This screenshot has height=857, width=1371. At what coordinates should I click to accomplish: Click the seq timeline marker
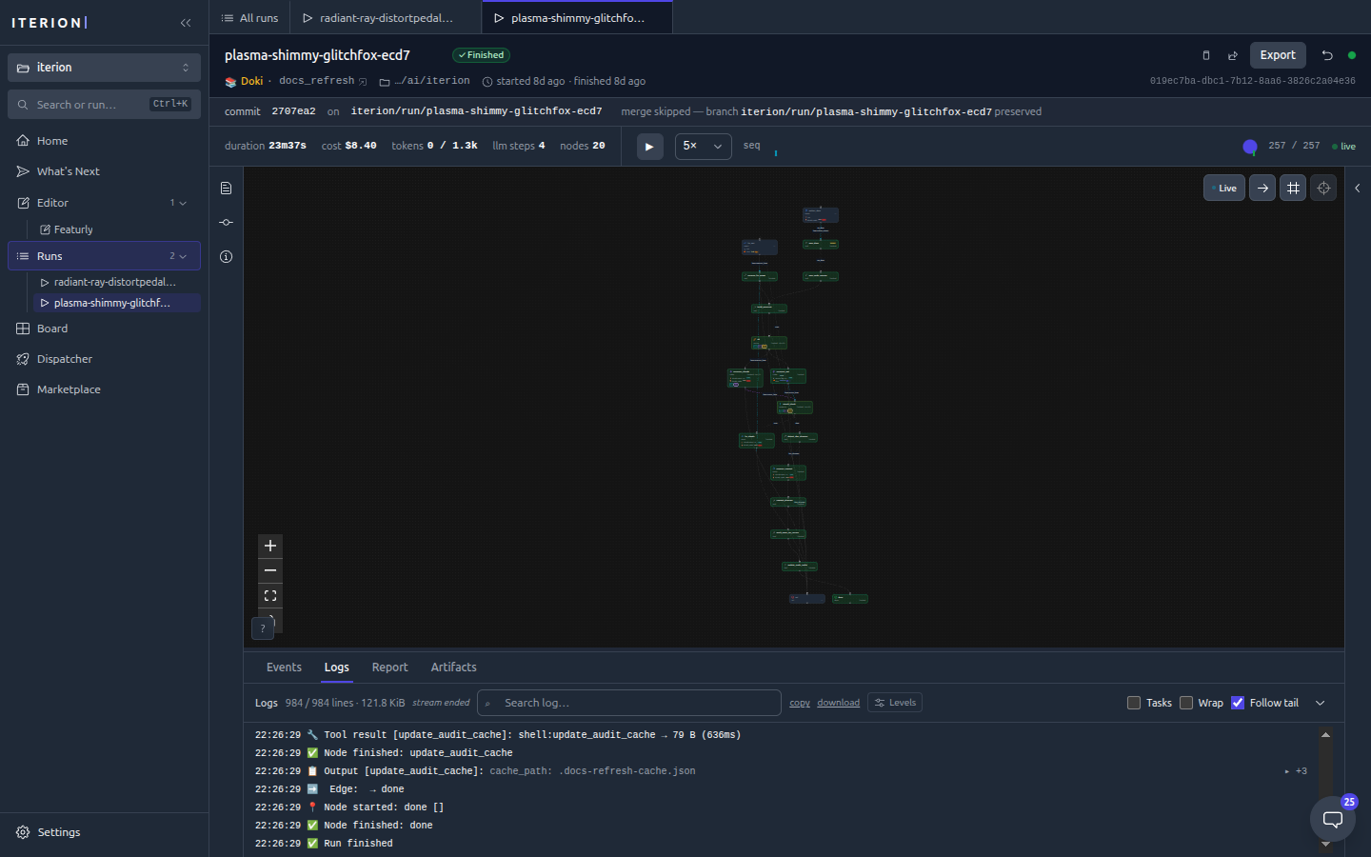pos(776,152)
